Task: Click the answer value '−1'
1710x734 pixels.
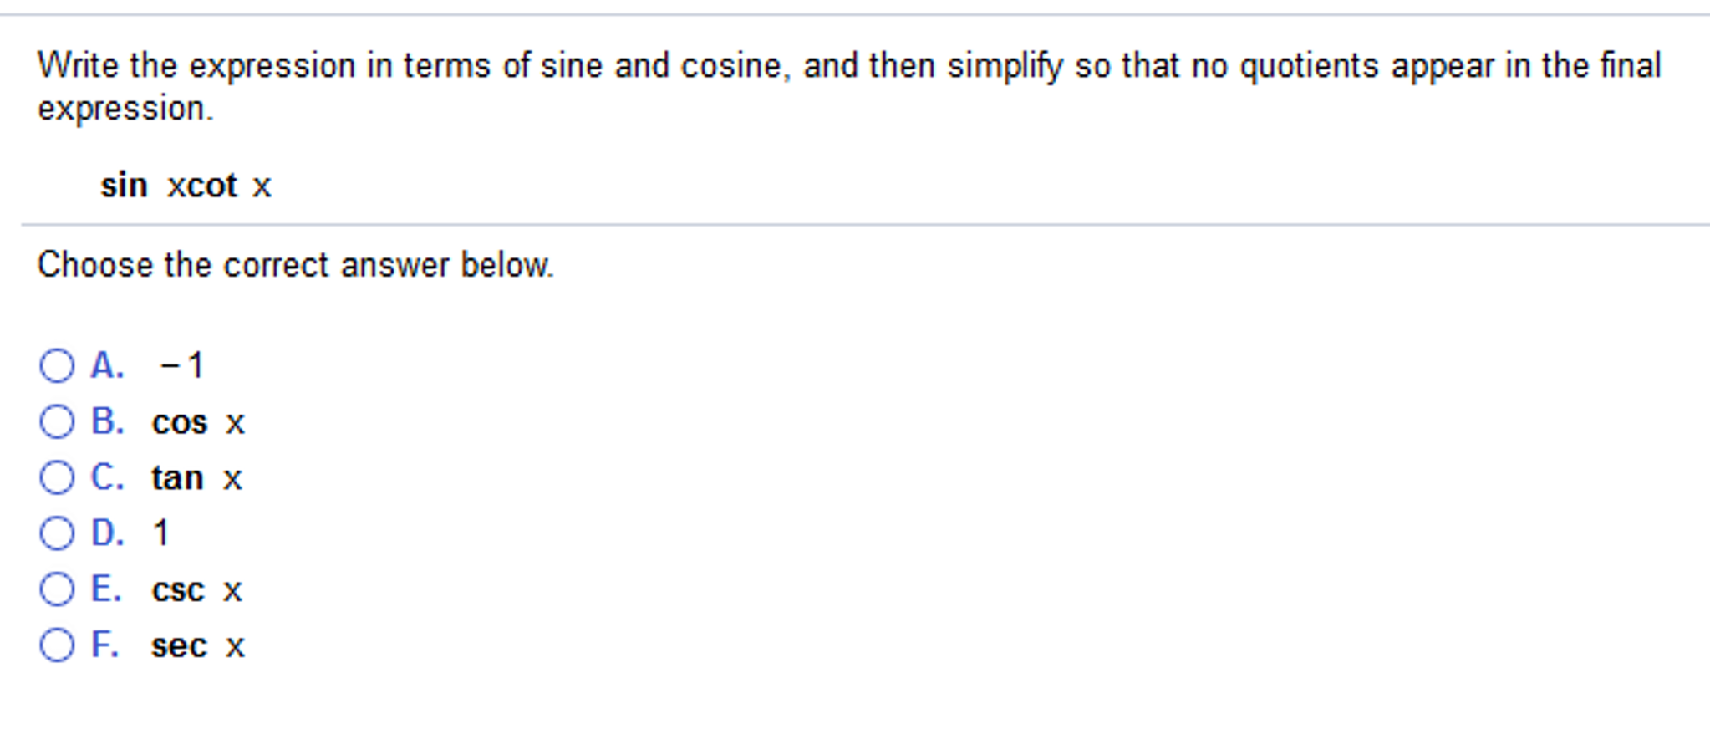Action: pyautogui.click(x=181, y=365)
